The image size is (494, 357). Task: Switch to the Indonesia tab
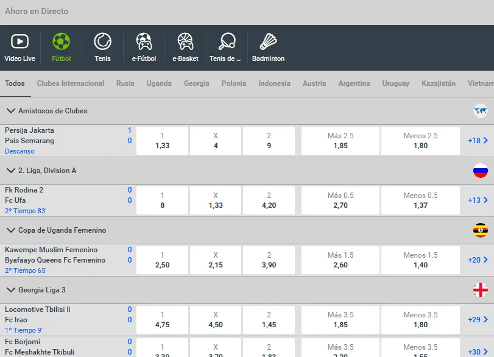coord(274,83)
